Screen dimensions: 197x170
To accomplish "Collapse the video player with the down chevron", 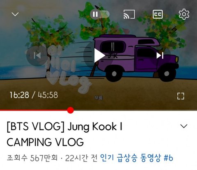I will (15, 14).
